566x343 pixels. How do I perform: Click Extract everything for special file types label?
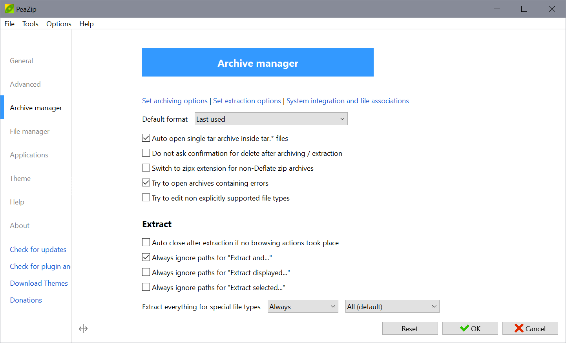click(x=201, y=307)
